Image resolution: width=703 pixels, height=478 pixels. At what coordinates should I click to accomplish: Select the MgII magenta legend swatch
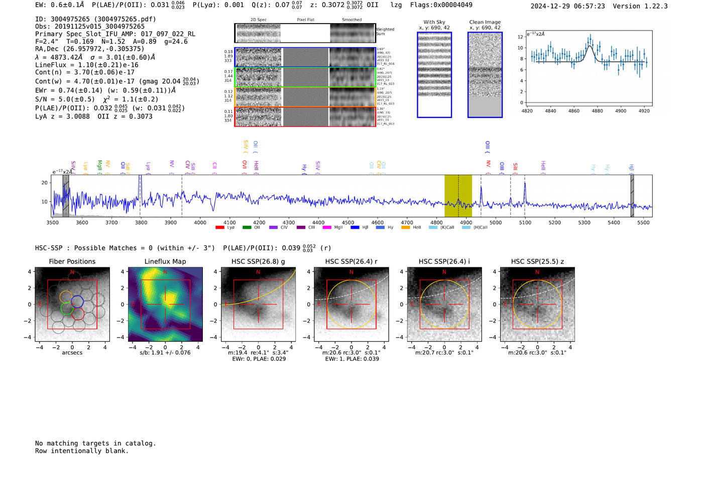[327, 228]
